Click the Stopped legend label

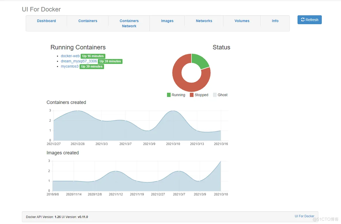click(x=201, y=95)
